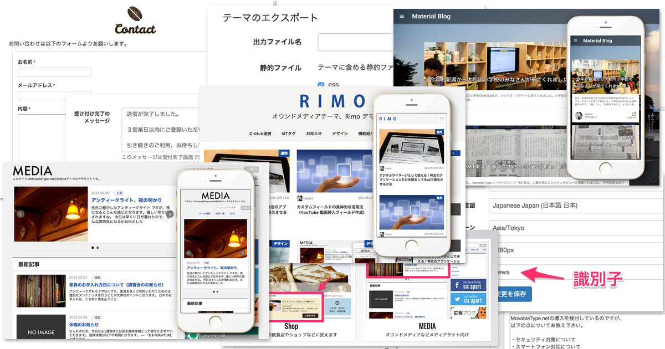The height and width of the screenshot is (349, 665).
Task: Select first carousel dot on MEDIA desktop
Action: (92, 248)
